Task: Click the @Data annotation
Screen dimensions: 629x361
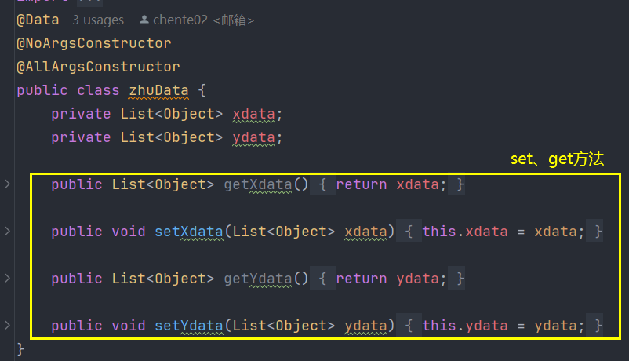Action: (38, 20)
